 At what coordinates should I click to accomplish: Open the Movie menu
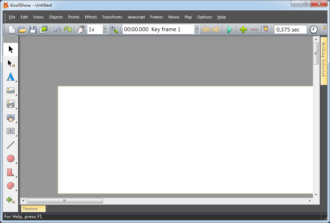coord(174,17)
